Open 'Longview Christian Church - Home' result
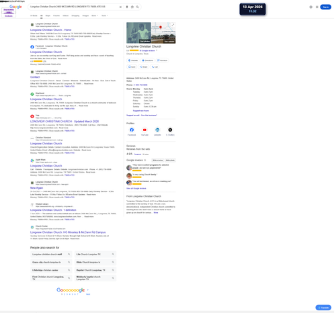Screen dimensions: 336x313 coord(50,30)
